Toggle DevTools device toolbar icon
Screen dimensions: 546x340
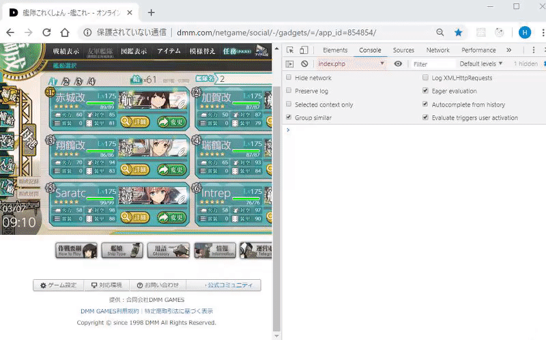click(x=304, y=50)
